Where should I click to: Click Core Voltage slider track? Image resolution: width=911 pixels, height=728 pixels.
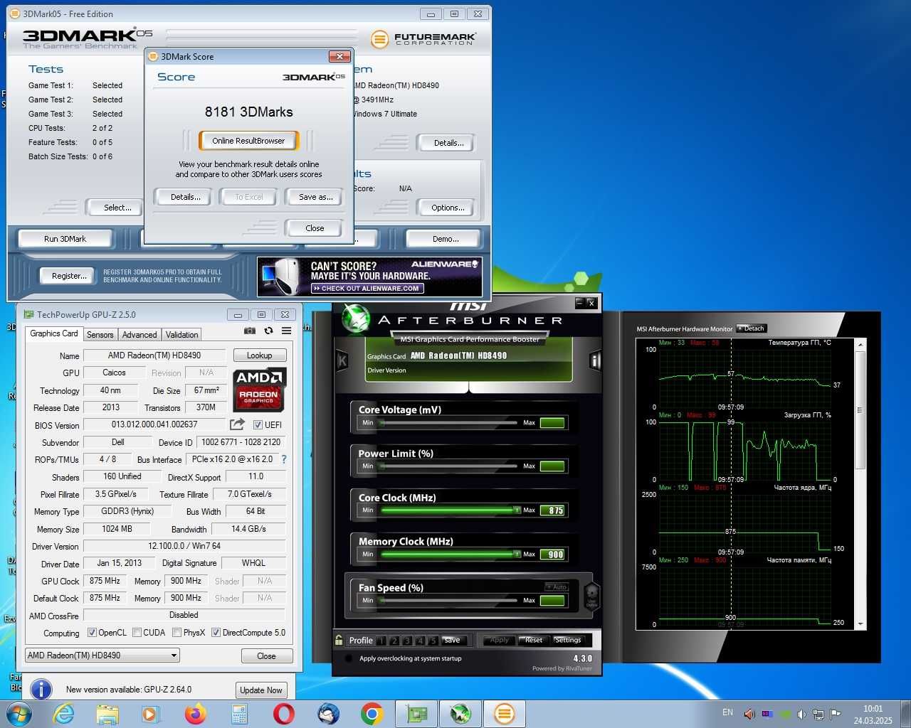point(449,422)
